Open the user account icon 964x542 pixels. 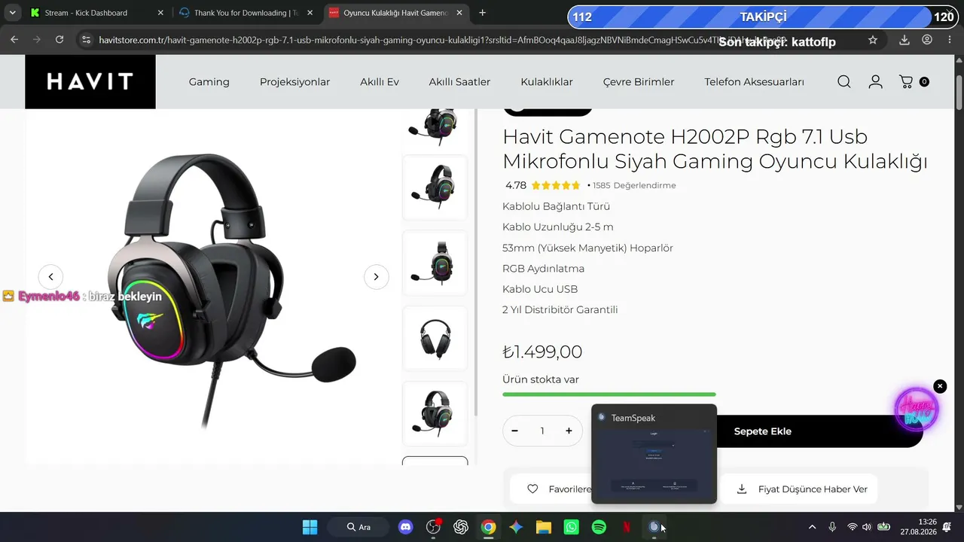[x=875, y=82]
